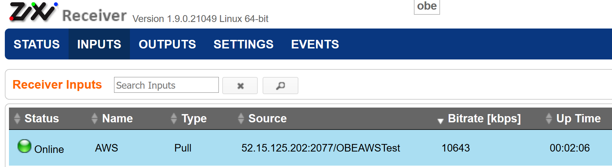Clear the search with the X icon
This screenshot has height=167, width=612.
pyautogui.click(x=240, y=86)
